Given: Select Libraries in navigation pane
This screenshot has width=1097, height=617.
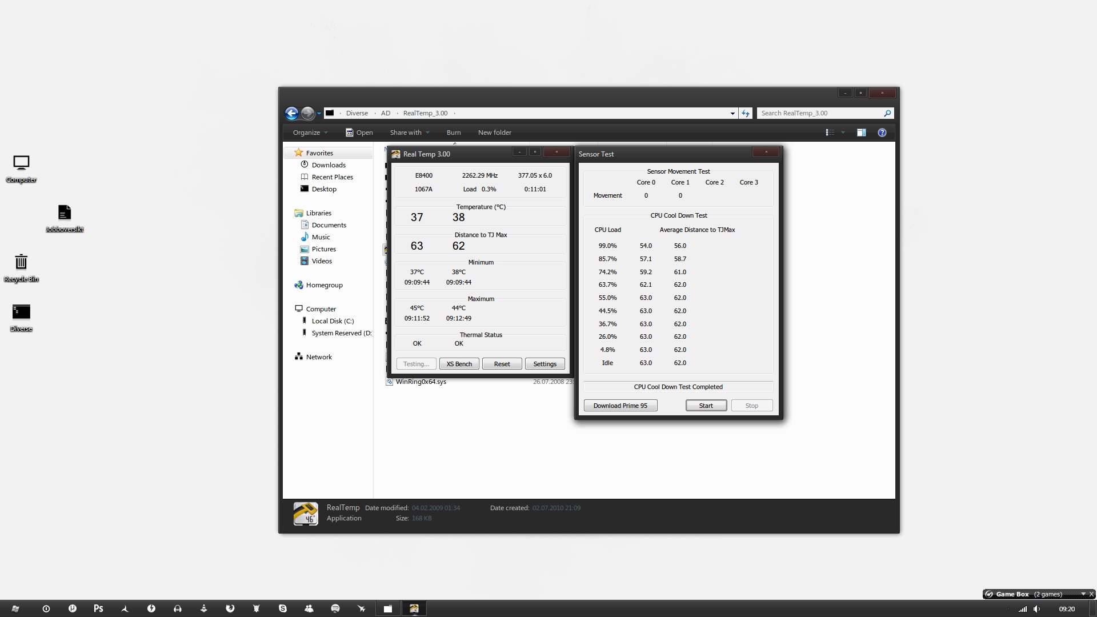Looking at the screenshot, I should coord(318,213).
